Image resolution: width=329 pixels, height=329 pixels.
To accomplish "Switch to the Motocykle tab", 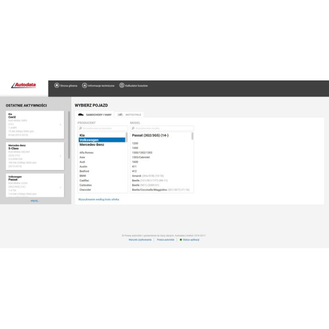I will (x=129, y=115).
